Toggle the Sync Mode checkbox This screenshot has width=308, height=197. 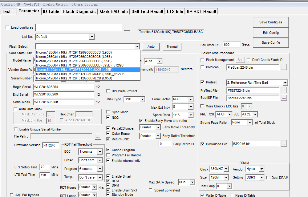(108, 112)
